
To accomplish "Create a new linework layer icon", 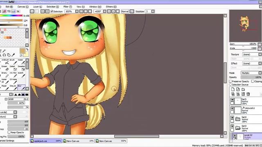I will (x=238, y=89).
